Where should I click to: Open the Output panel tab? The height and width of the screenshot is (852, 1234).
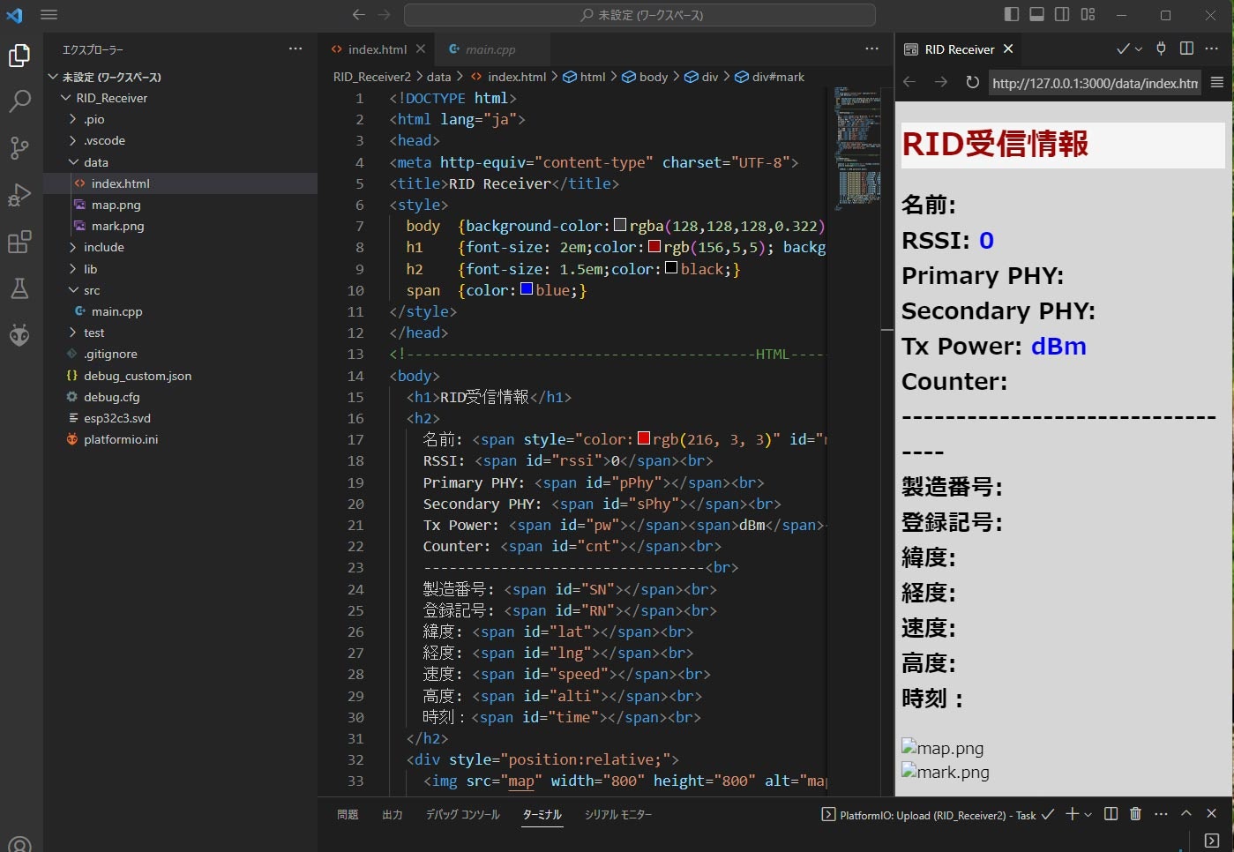(393, 814)
